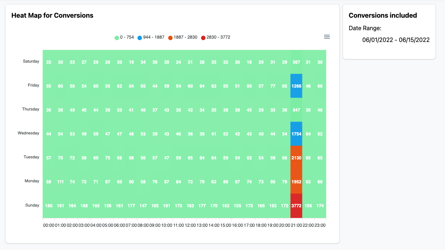Screen dimensions: 445x250
Task: Click the "Heat Map for Conversions" title
Action: 52,15
